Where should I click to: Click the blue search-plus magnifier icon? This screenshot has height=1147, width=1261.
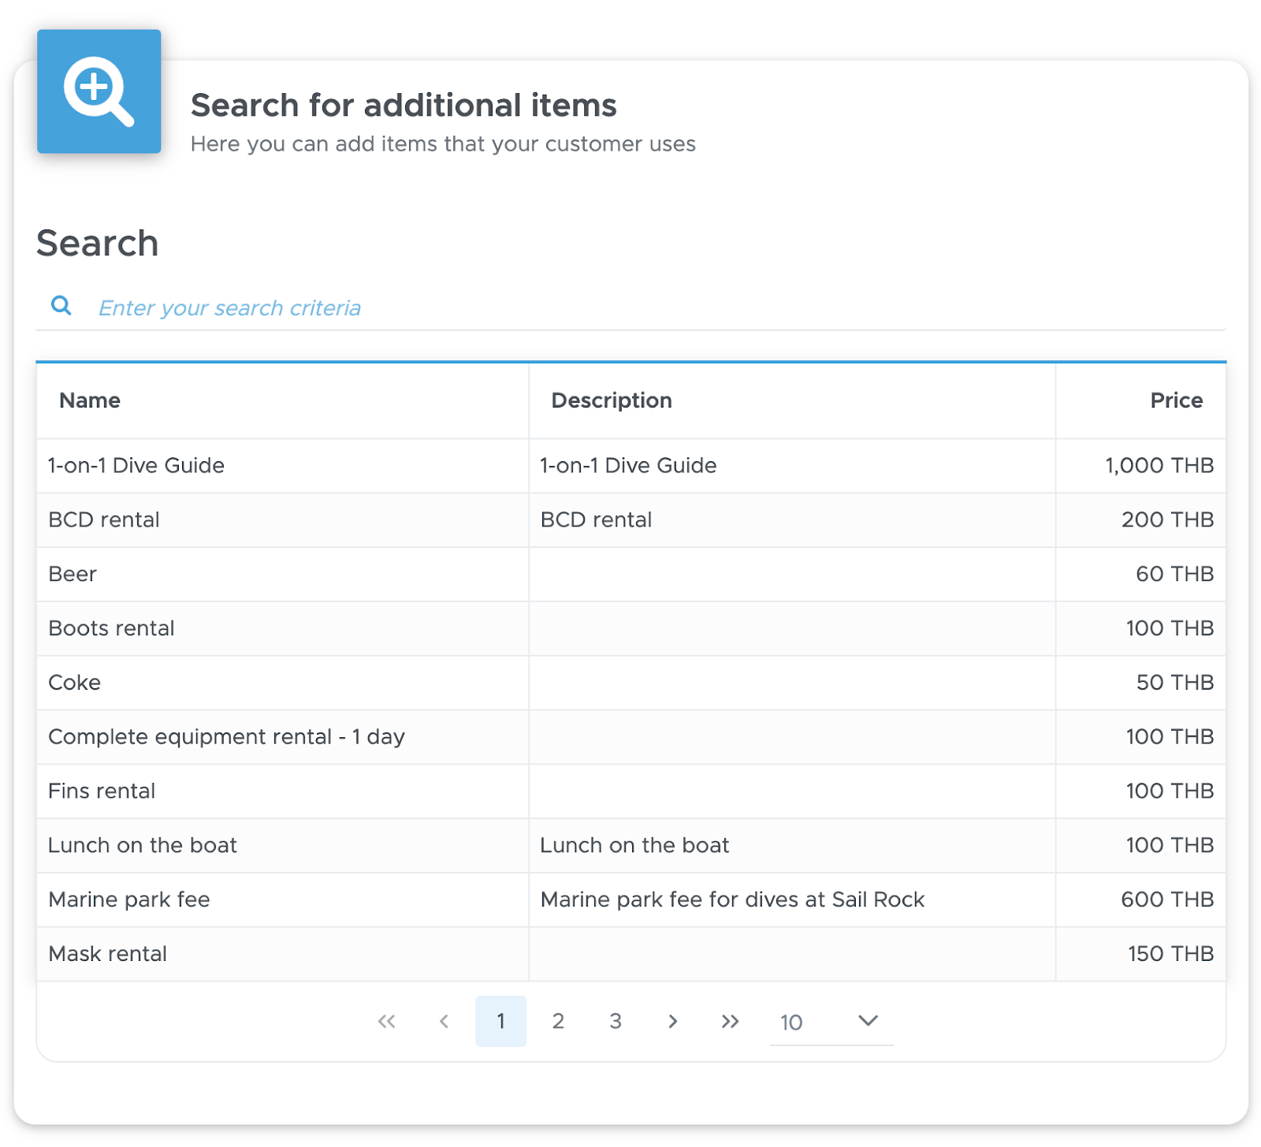pyautogui.click(x=99, y=91)
